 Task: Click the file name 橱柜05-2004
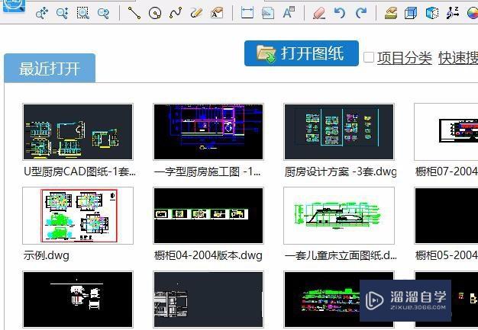pyautogui.click(x=447, y=255)
